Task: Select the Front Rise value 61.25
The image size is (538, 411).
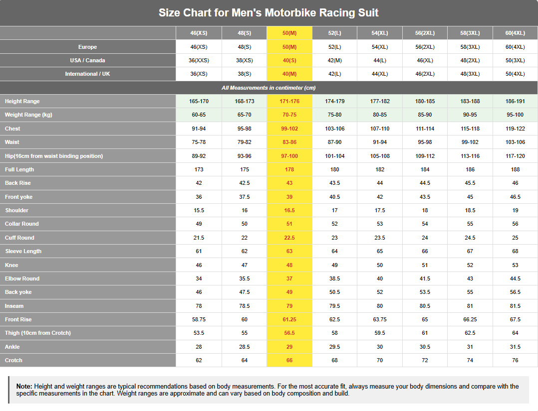Action: click(289, 319)
